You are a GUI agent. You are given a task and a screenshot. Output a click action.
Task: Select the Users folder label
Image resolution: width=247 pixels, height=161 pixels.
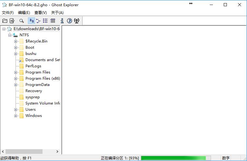pos(30,110)
